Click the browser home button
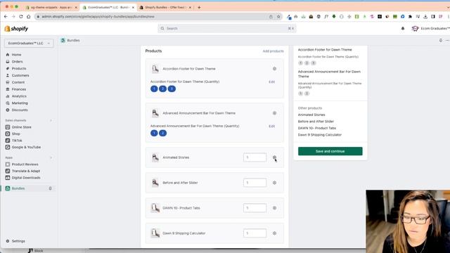This screenshot has height=253, width=450. (x=28, y=17)
